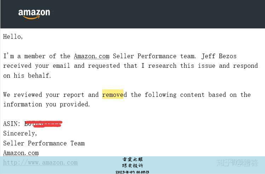This screenshot has width=265, height=174.
Task: Click the "Seller Performance Team" signature line
Action: [x=44, y=143]
